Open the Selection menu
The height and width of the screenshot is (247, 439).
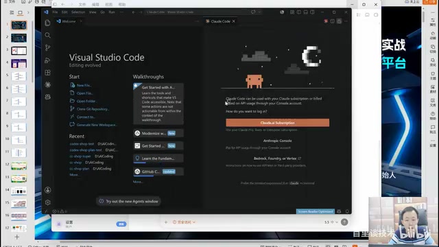point(78,12)
